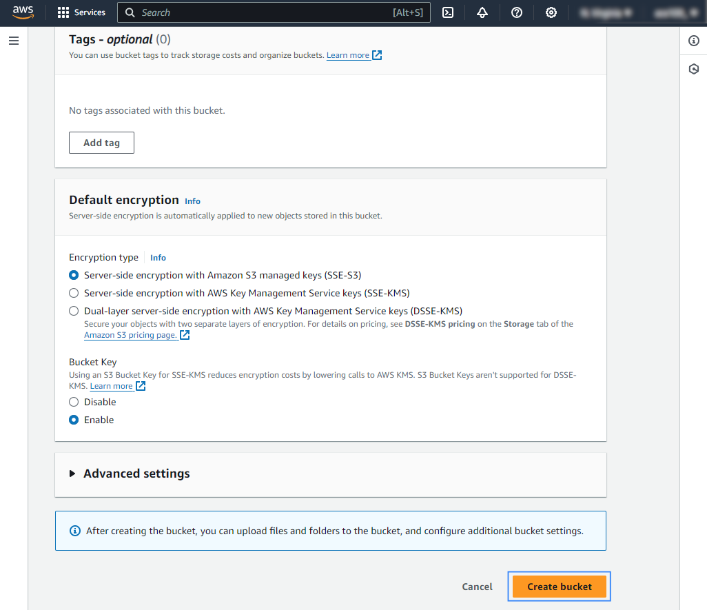The height and width of the screenshot is (610, 707).
Task: Choose Dual-layer DSSE-KMS encryption
Action: click(x=74, y=311)
